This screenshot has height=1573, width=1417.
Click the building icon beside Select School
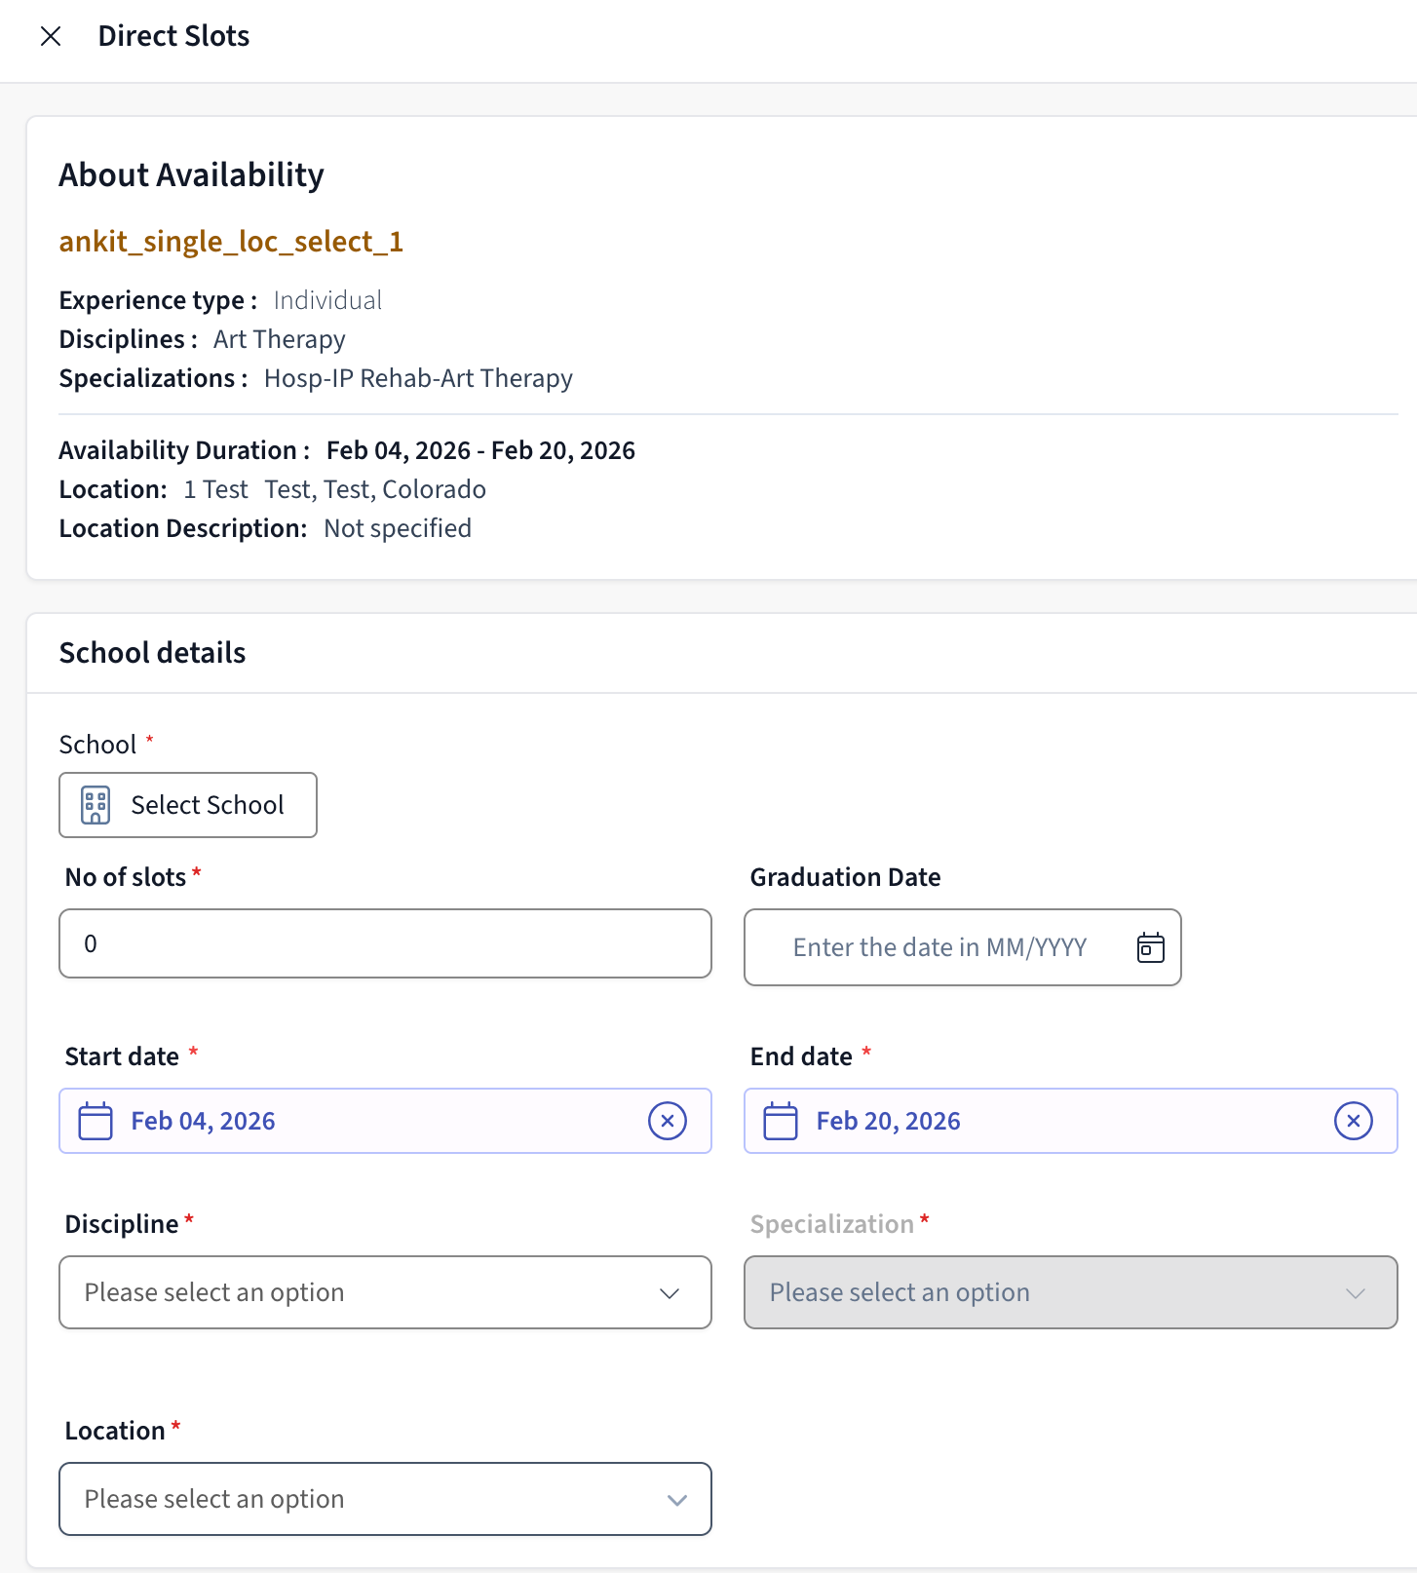coord(96,805)
